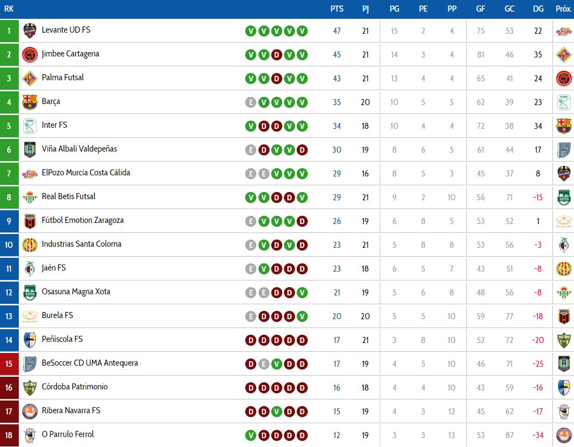Viewport: 574px width, 447px height.
Task: Click next-opponent crest in Real Betis Futsal row
Action: coord(563,197)
